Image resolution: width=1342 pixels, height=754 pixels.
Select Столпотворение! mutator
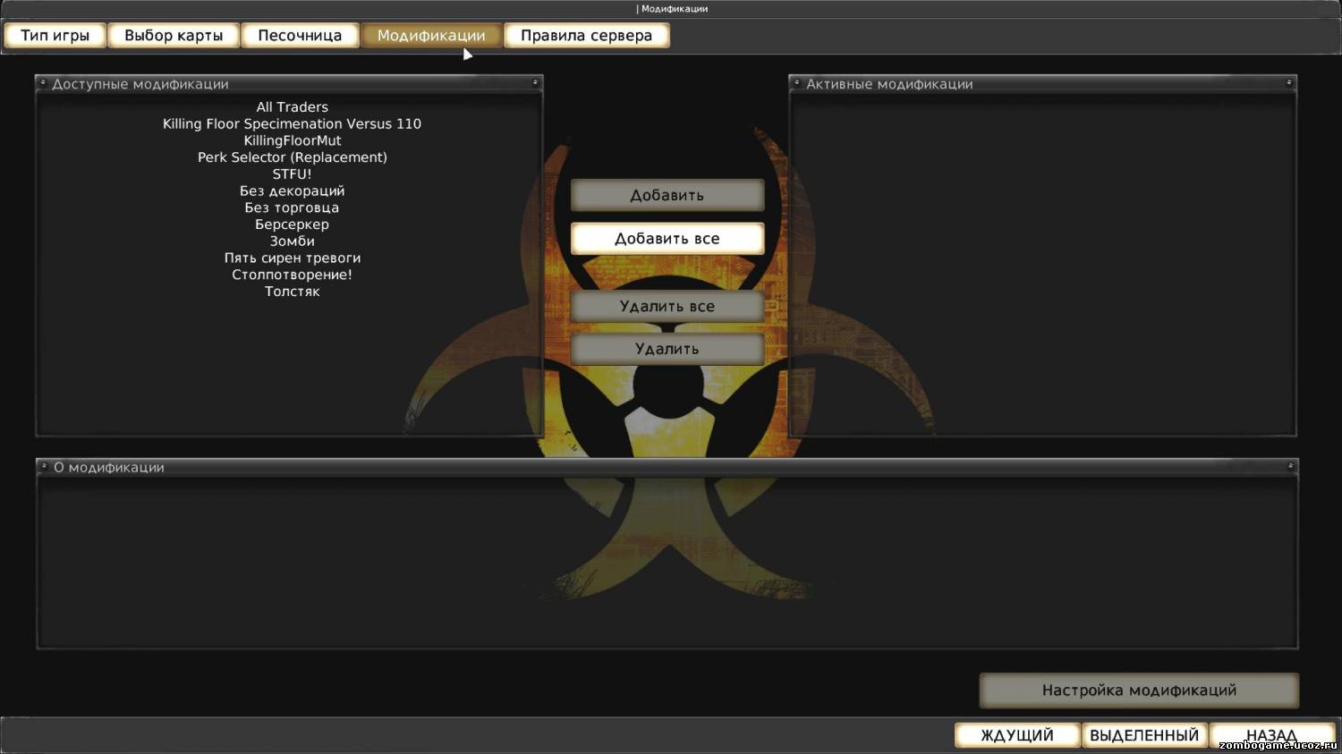(x=293, y=275)
